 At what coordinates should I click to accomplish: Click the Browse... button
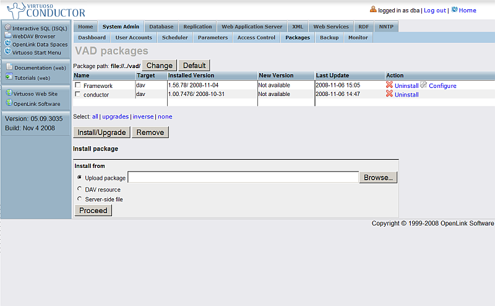378,178
